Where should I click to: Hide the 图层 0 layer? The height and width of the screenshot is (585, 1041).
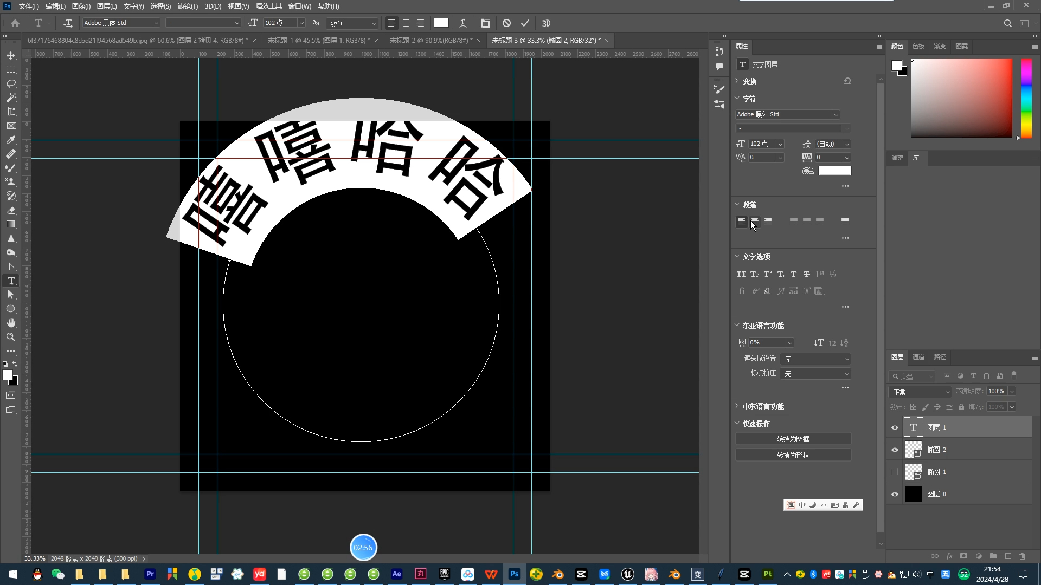tap(895, 493)
